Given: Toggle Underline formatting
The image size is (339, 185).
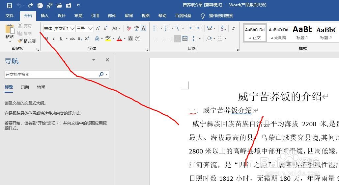Looking at the screenshot, I should [x=61, y=38].
